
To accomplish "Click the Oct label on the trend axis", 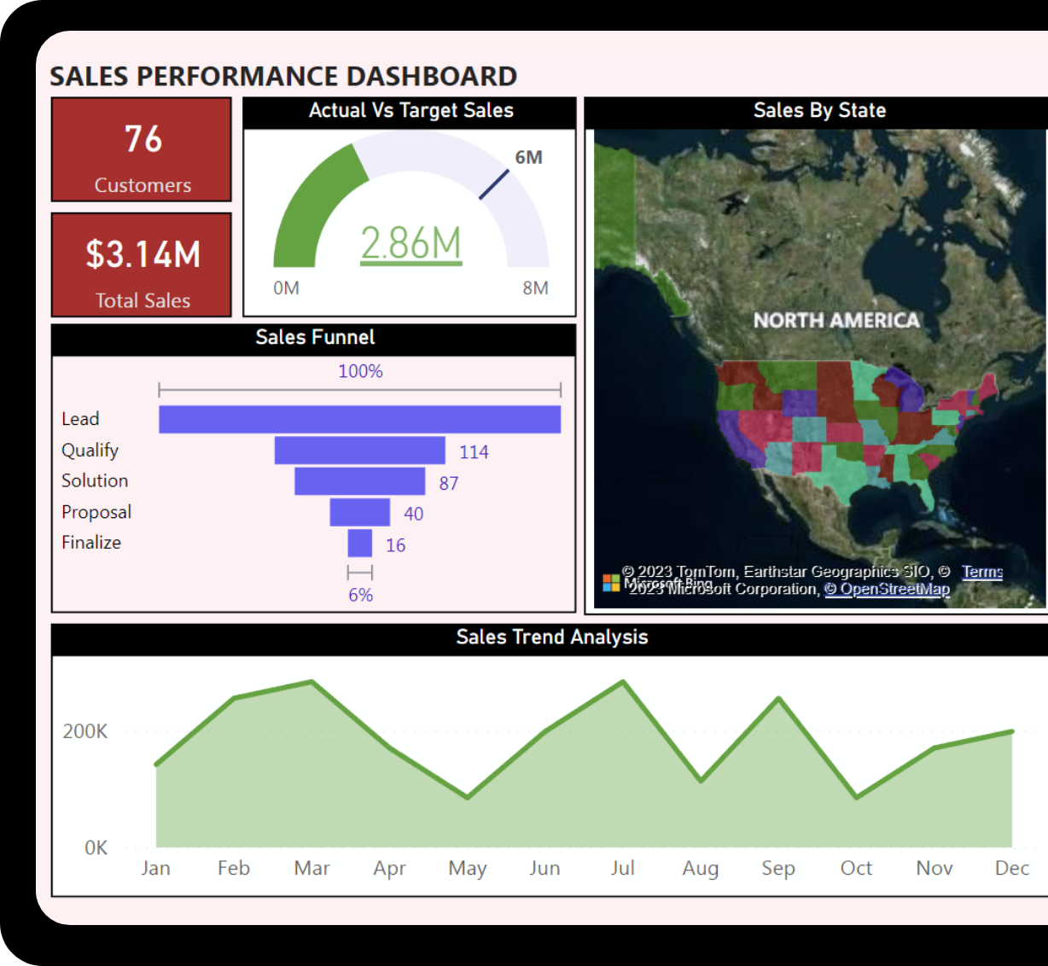I will click(x=856, y=869).
